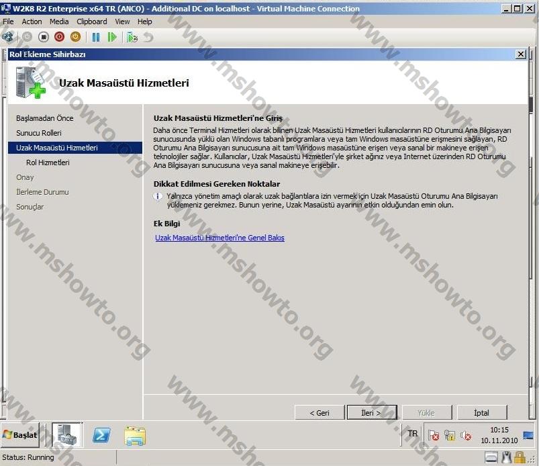Click the disabled Yükle button
Screen dimensions: 539x466
427,412
